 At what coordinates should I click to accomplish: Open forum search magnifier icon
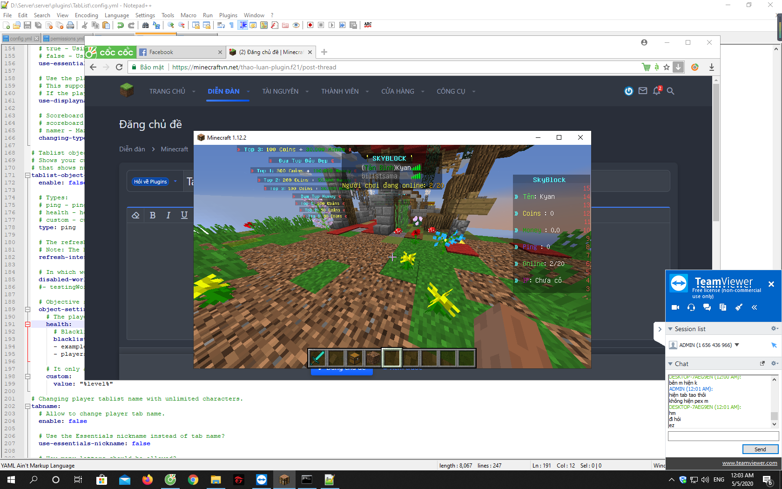[x=671, y=91]
